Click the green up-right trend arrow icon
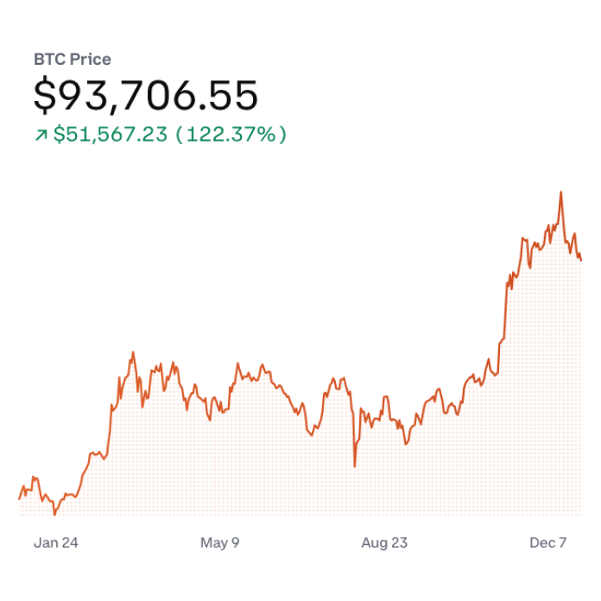 click(40, 135)
